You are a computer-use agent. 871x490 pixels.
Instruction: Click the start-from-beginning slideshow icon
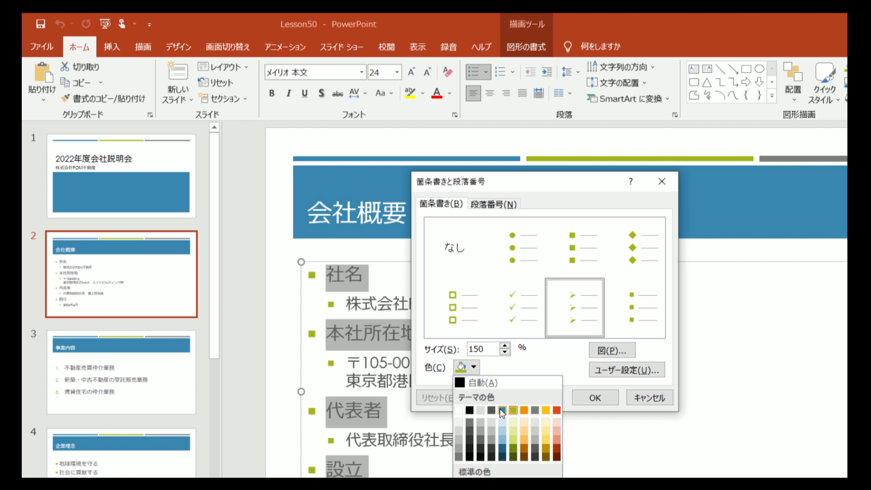(105, 24)
